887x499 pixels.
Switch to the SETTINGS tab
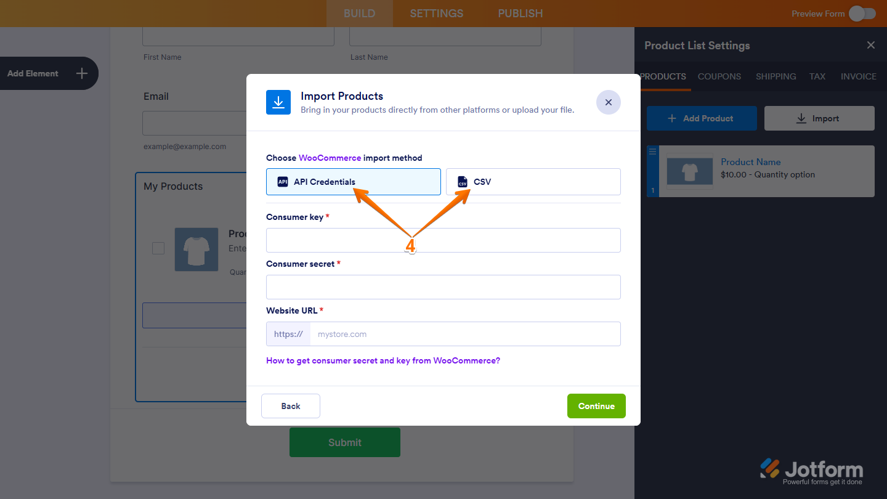click(436, 13)
